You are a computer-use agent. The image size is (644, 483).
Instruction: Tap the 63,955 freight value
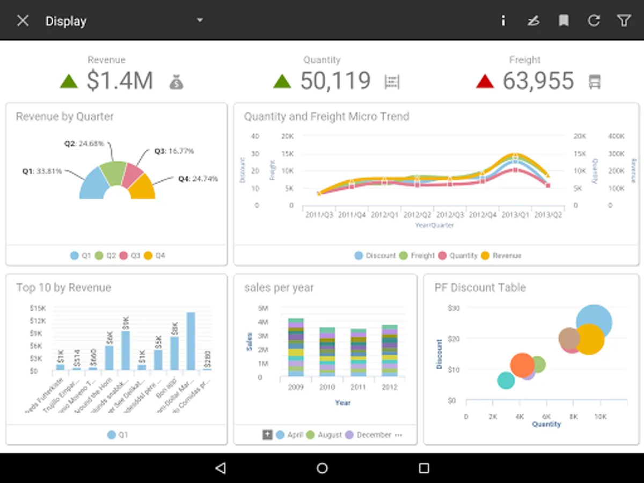coord(538,81)
